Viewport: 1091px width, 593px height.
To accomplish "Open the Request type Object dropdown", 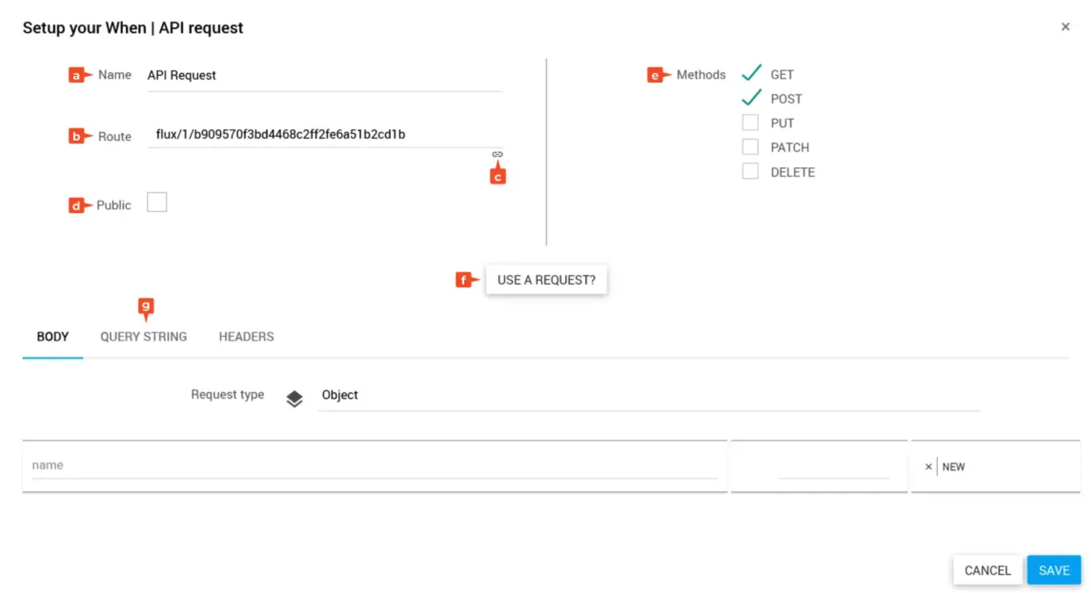I will (648, 396).
